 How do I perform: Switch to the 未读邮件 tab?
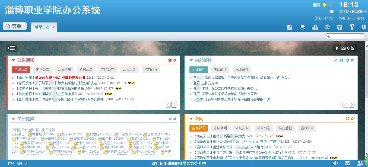tap(220, 70)
